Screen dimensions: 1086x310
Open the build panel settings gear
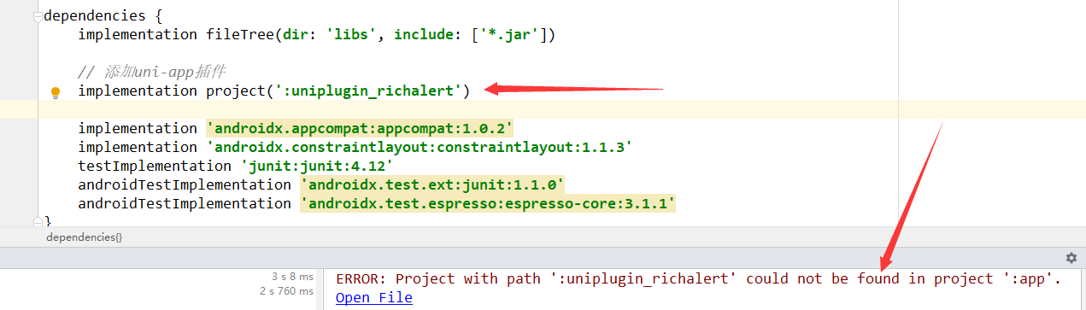[1071, 257]
